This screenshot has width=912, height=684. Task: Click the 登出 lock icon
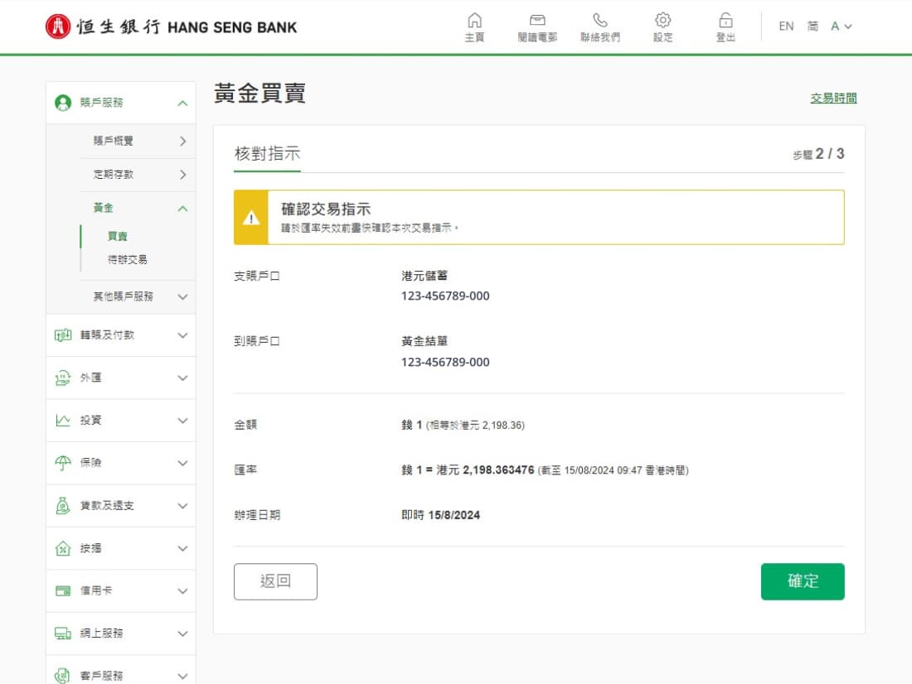[725, 21]
